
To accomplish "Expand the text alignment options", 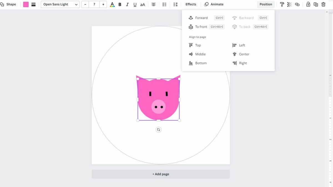I will pos(153,4).
